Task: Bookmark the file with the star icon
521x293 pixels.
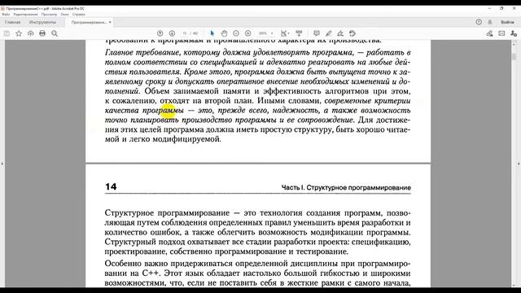Action: click(x=19, y=33)
